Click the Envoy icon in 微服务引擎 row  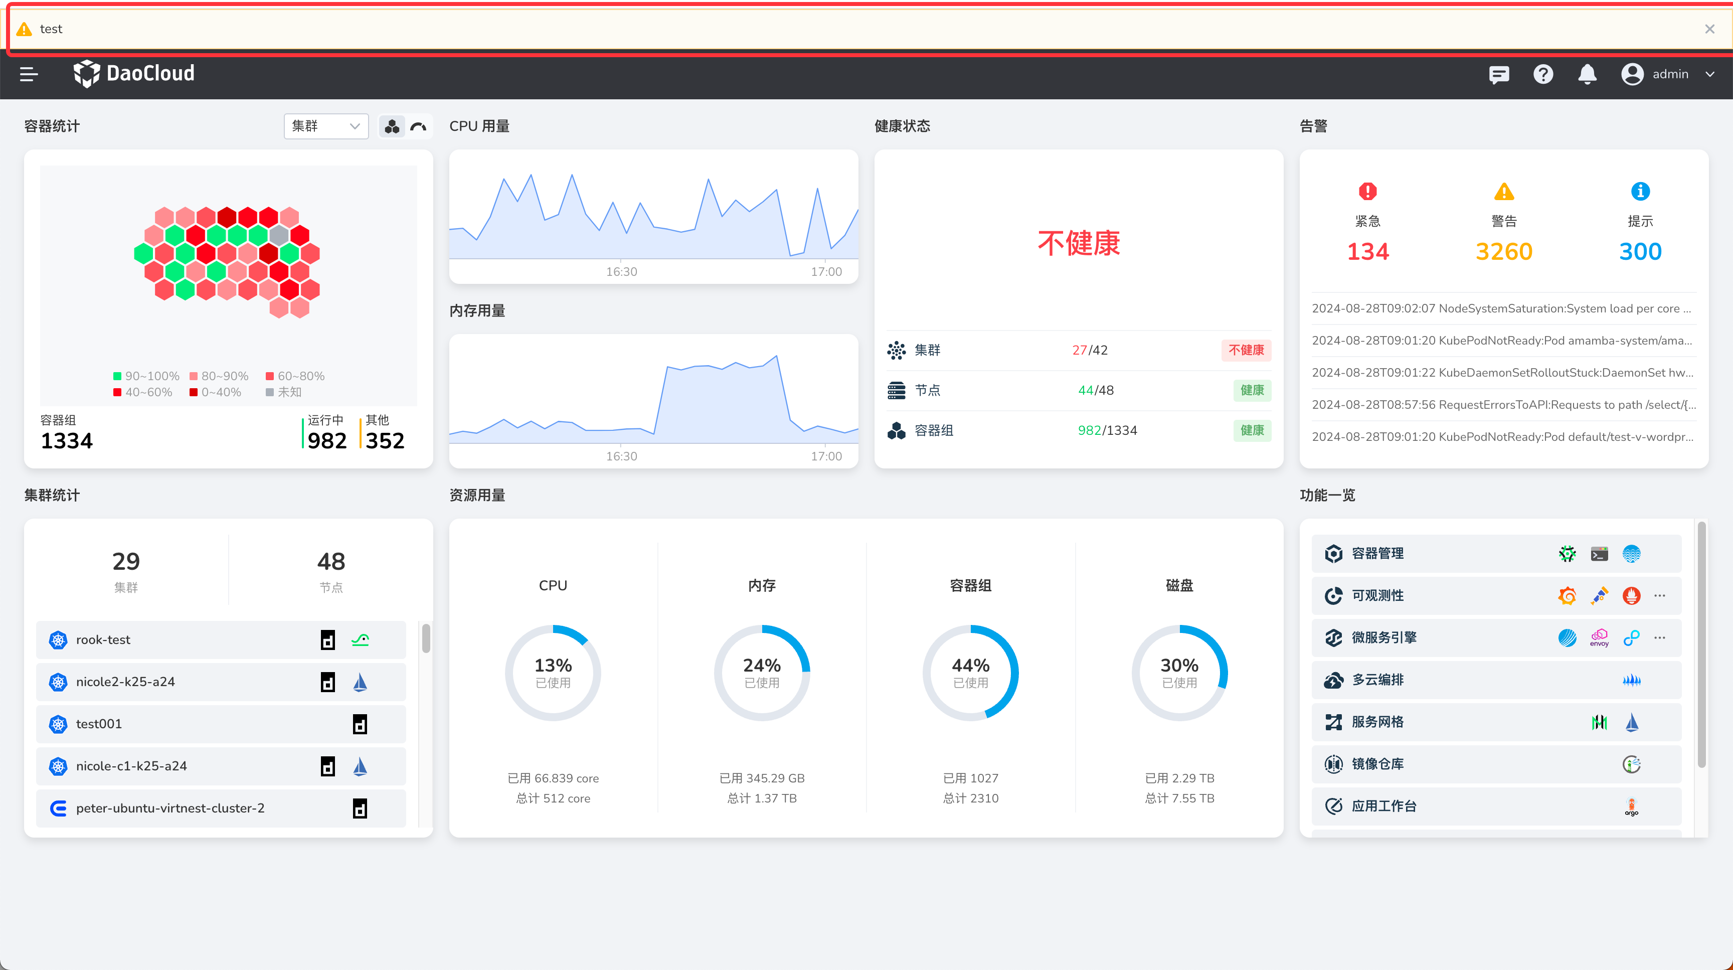click(1599, 637)
